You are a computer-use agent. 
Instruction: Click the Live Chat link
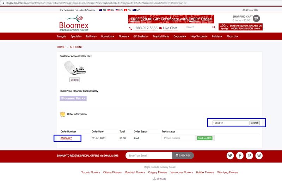(x=168, y=28)
